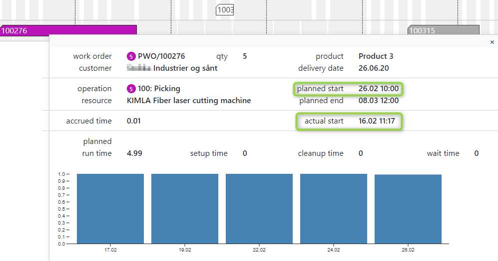Click the Product 3 product name

(376, 56)
